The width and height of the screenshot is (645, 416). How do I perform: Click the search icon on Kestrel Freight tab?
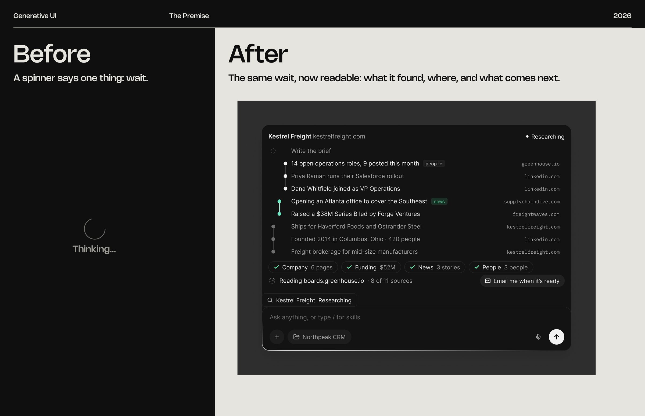tap(270, 300)
